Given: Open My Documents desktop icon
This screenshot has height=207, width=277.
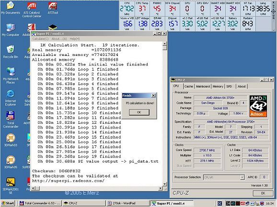Looking at the screenshot, I should click(11, 8).
